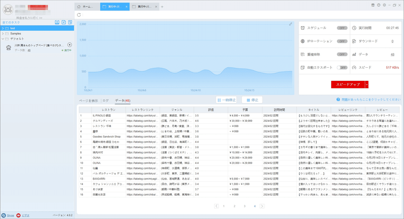Toggle the IPローテーション OFF switch
The width and height of the screenshot is (404, 219).
point(342,41)
